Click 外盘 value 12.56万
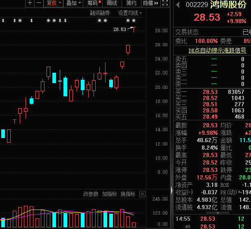This screenshot has height=229, width=251. click(207, 177)
